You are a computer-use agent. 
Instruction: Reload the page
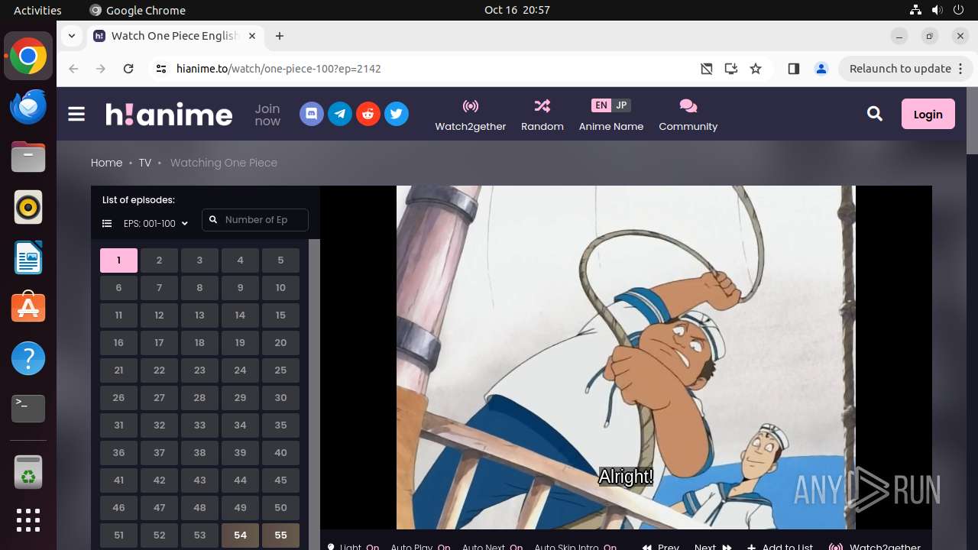pyautogui.click(x=128, y=69)
